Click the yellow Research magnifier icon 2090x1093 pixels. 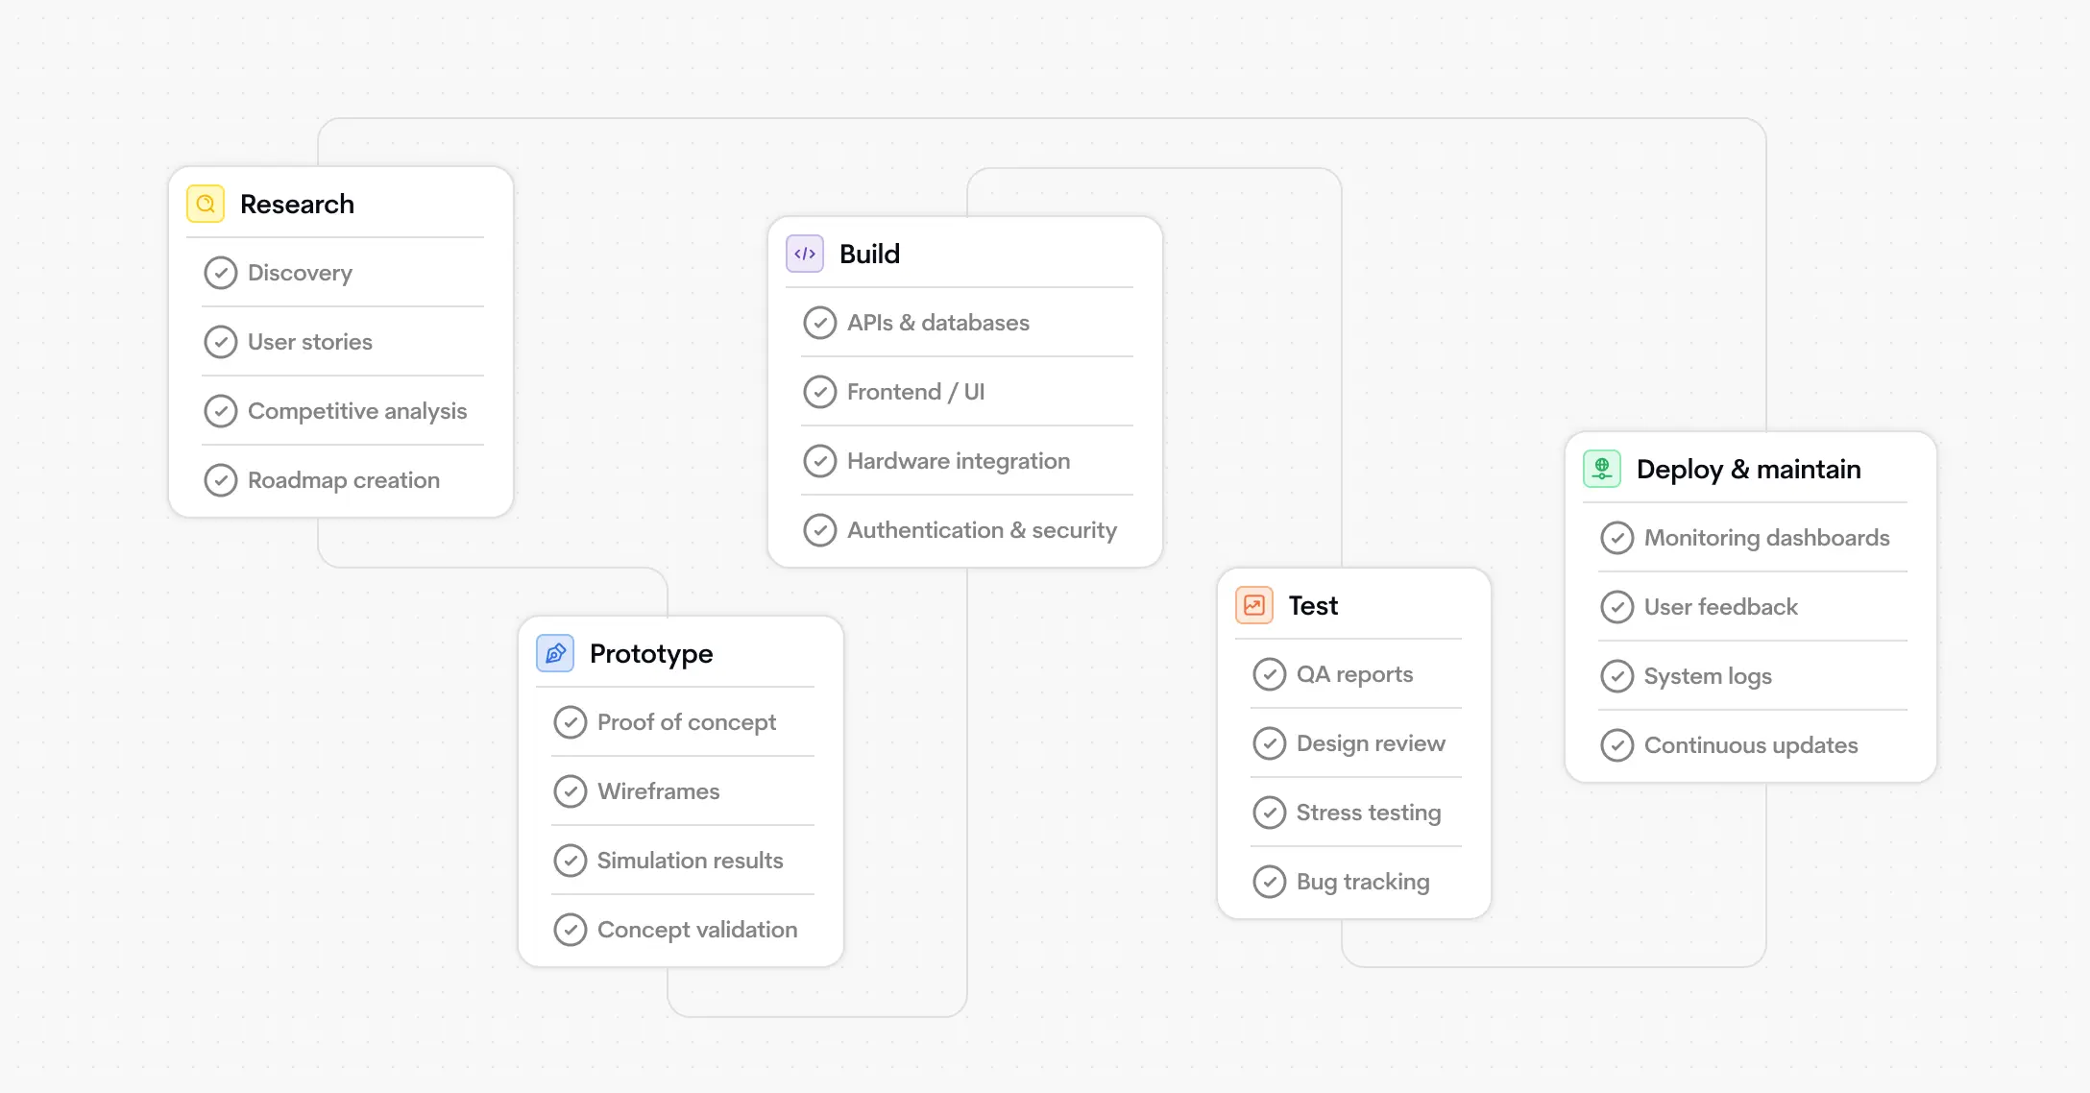[205, 204]
